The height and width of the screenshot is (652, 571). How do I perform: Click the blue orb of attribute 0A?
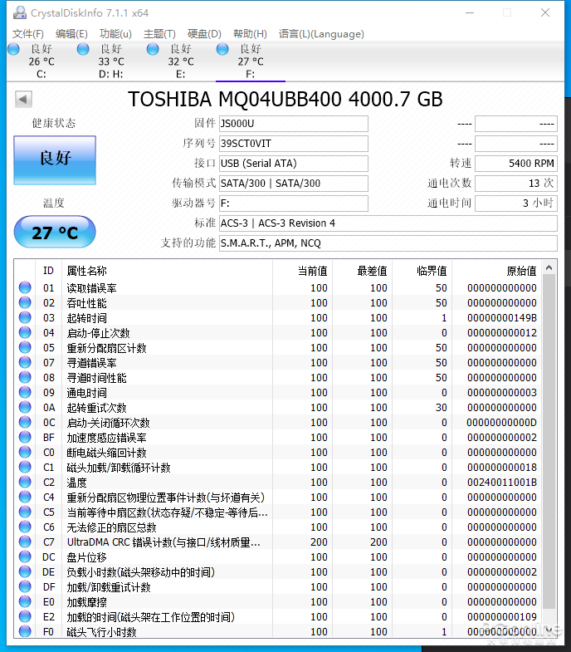coord(25,407)
